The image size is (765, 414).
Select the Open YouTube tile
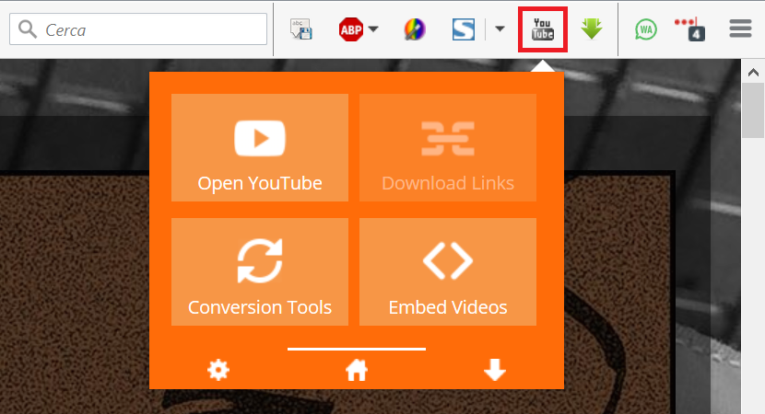(x=260, y=147)
